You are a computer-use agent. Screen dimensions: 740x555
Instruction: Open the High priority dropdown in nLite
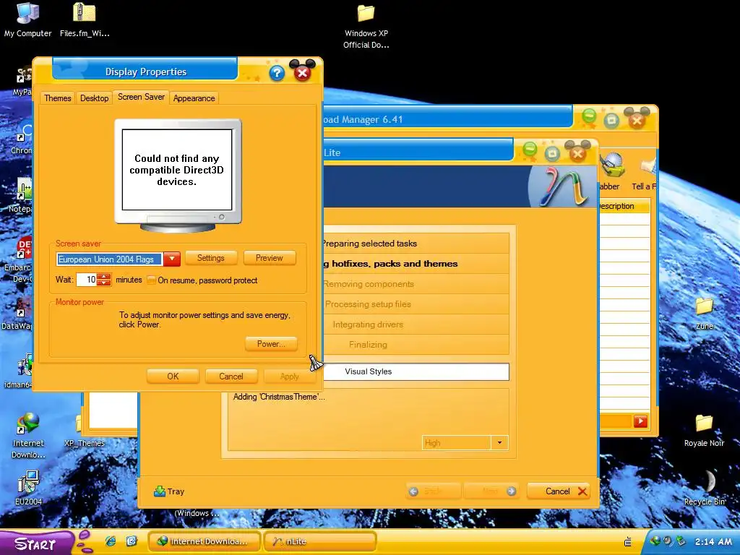coord(499,443)
